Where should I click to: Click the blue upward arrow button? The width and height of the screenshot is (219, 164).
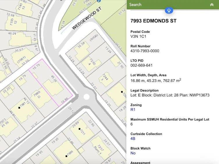[x=169, y=10]
